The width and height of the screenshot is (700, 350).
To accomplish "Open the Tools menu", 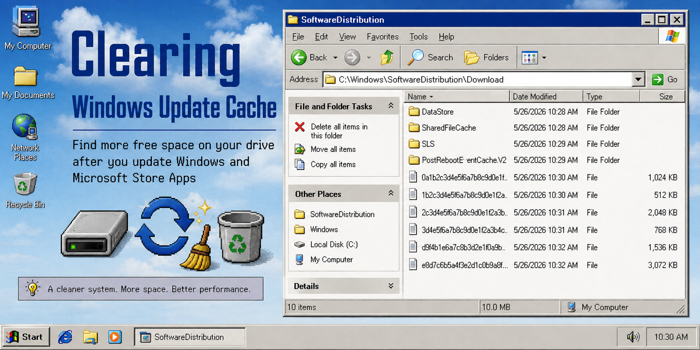I will tap(418, 37).
